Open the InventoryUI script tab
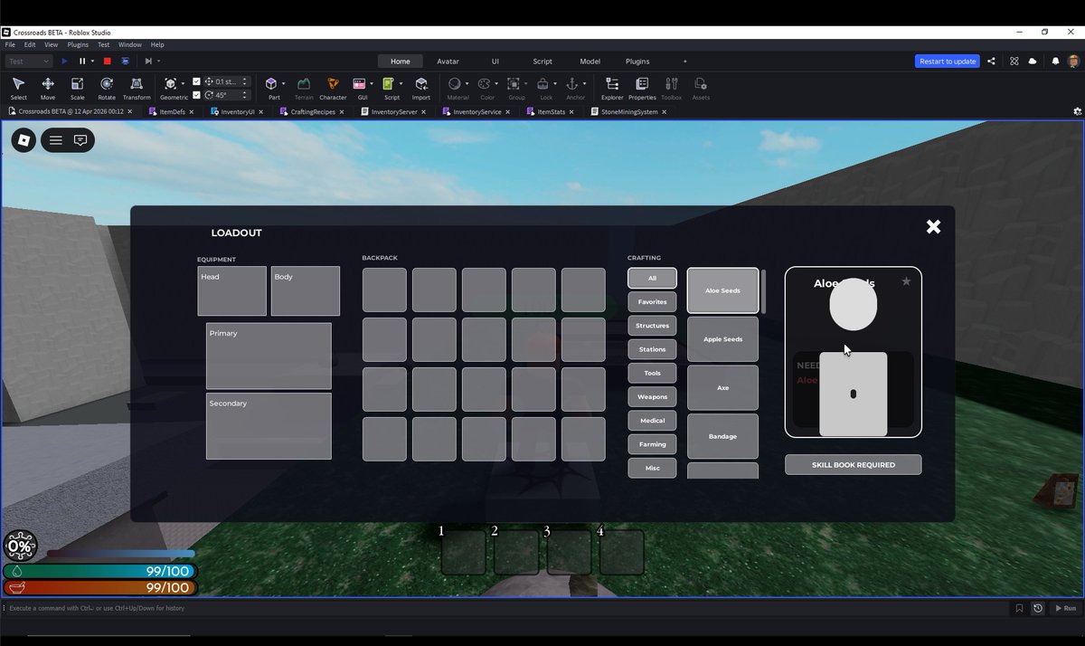This screenshot has height=646, width=1085. tap(238, 112)
